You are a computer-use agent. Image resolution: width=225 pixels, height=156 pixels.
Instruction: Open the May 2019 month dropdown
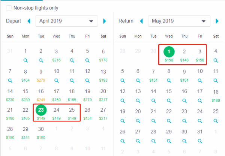(x=179, y=21)
